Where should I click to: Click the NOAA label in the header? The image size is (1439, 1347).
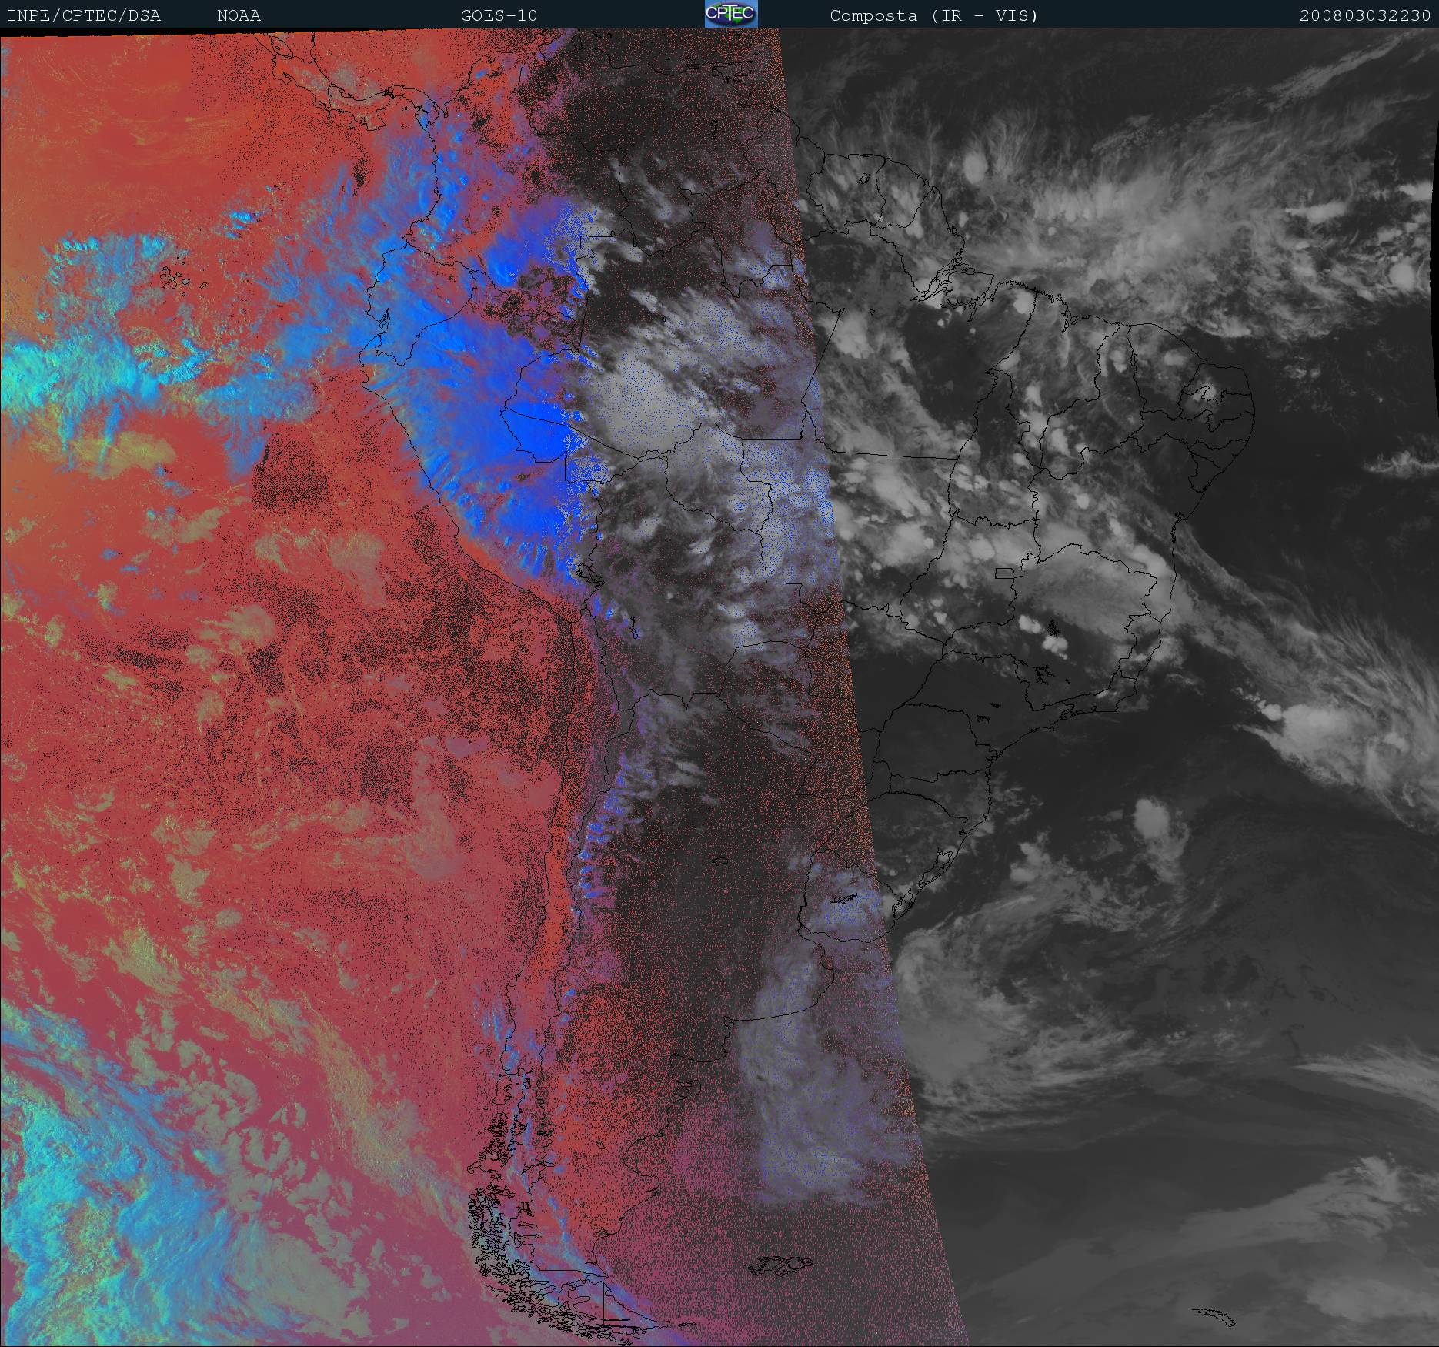click(239, 15)
